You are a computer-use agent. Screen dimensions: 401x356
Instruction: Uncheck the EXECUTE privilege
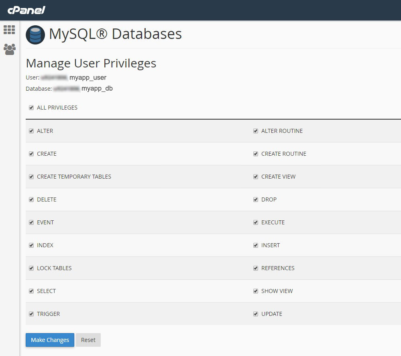click(x=256, y=222)
